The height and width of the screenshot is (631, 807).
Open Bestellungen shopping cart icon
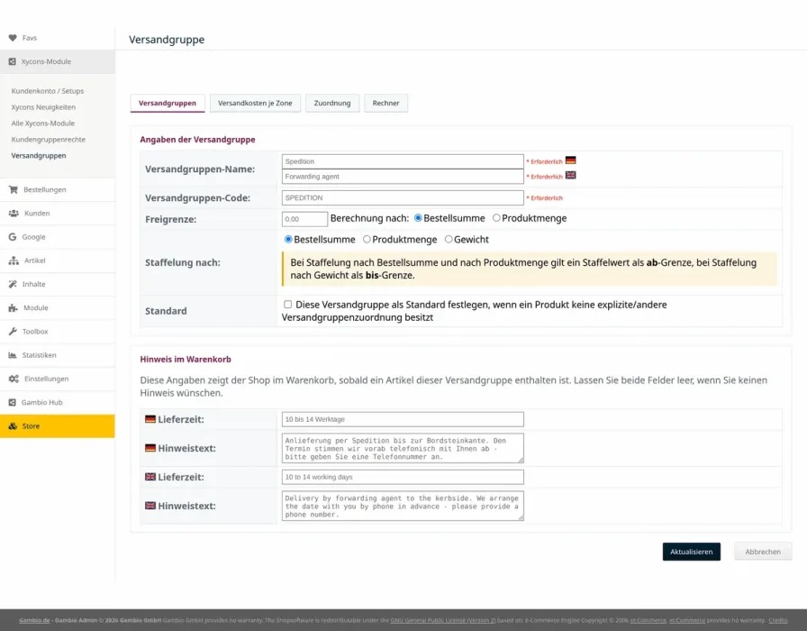point(14,189)
